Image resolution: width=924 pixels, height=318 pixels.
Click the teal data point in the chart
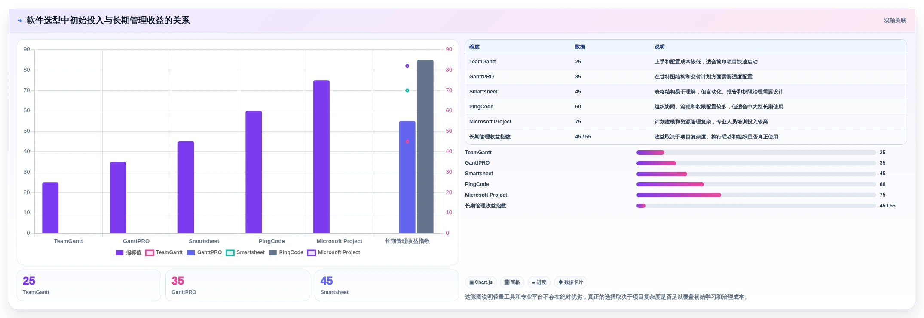click(x=407, y=90)
